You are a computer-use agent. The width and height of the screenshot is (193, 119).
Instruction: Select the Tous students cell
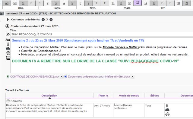click(155, 110)
